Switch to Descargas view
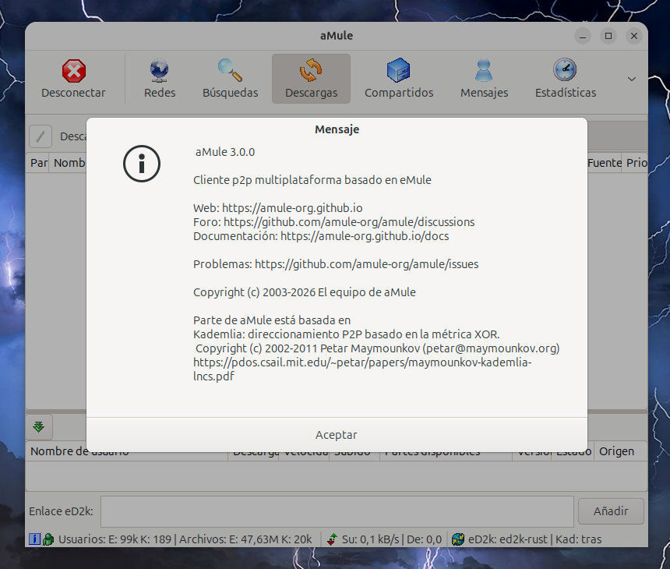The width and height of the screenshot is (670, 569). click(311, 79)
